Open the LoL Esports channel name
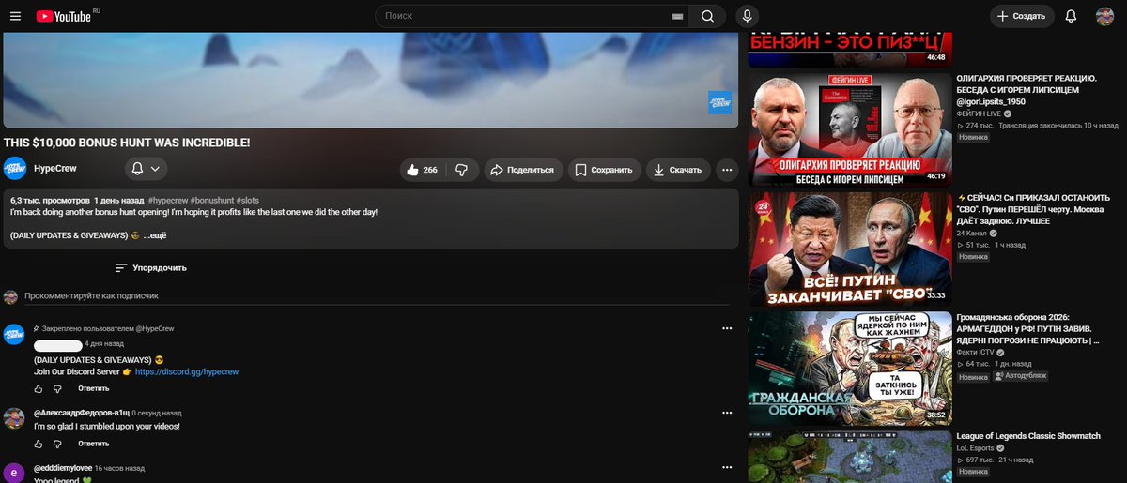 tap(975, 448)
